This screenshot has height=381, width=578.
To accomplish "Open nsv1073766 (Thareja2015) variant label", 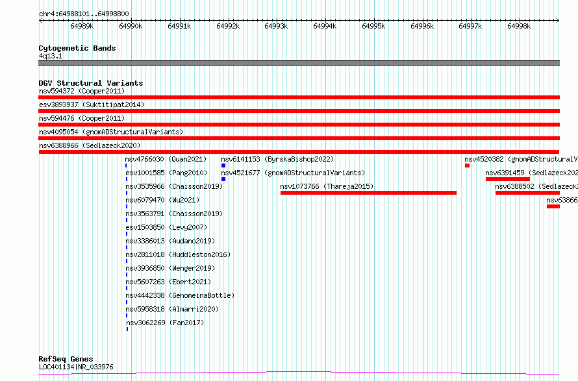I will 327,186.
